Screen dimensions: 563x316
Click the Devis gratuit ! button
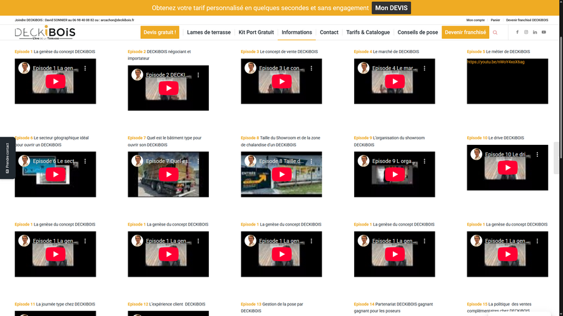(x=160, y=32)
